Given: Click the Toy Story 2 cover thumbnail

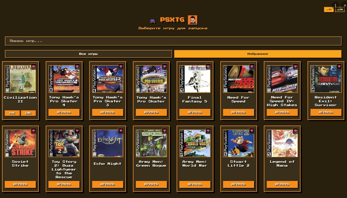Looking at the screenshot, I should [x=64, y=143].
